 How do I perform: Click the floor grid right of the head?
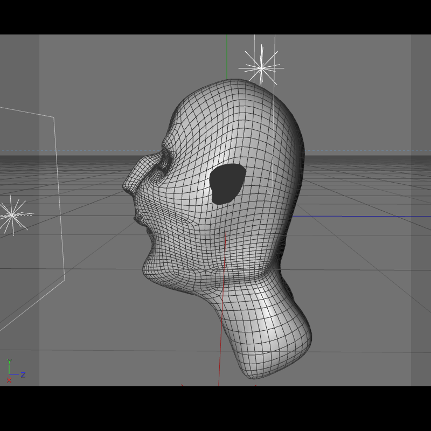coord(357,247)
